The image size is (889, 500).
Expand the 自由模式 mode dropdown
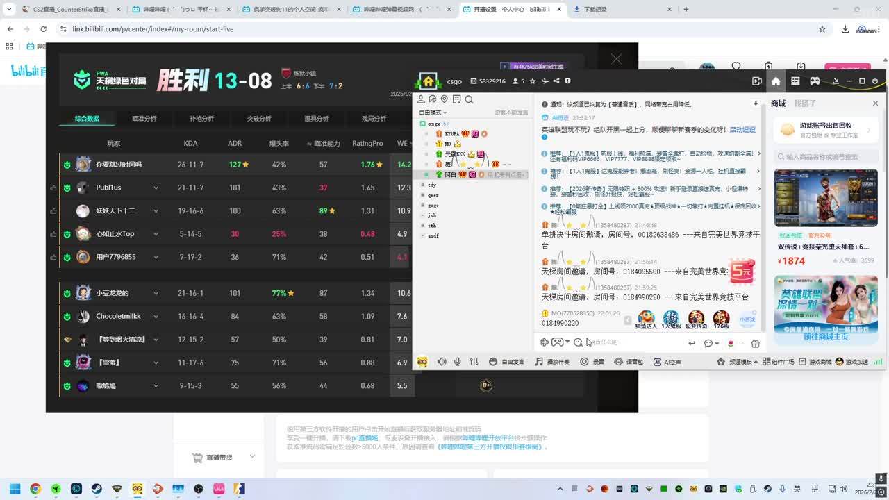[x=433, y=112]
